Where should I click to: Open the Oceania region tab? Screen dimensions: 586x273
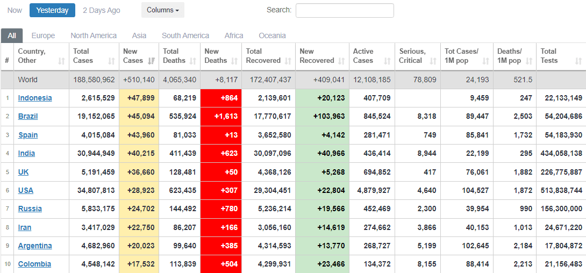click(x=272, y=35)
